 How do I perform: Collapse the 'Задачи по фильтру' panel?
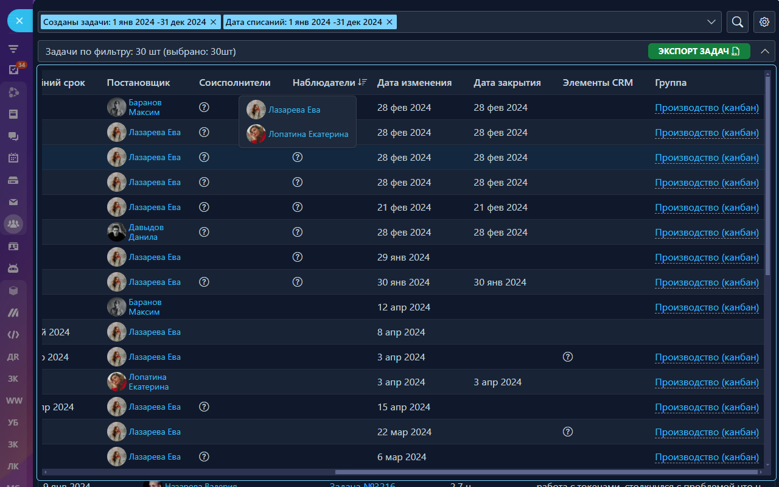point(764,52)
